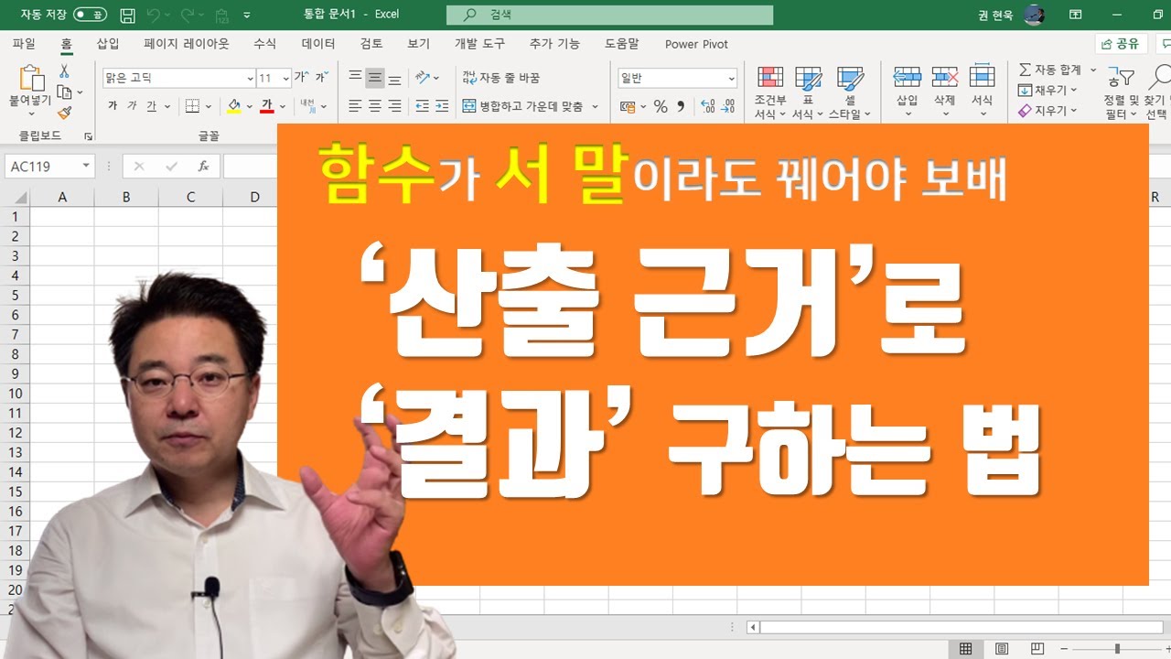Expand the 클립보드 group dialog launcher
This screenshot has height=659, width=1171.
(88, 136)
